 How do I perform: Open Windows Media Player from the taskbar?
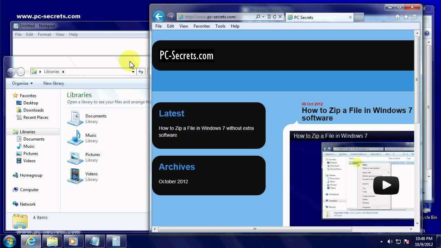coord(73,241)
